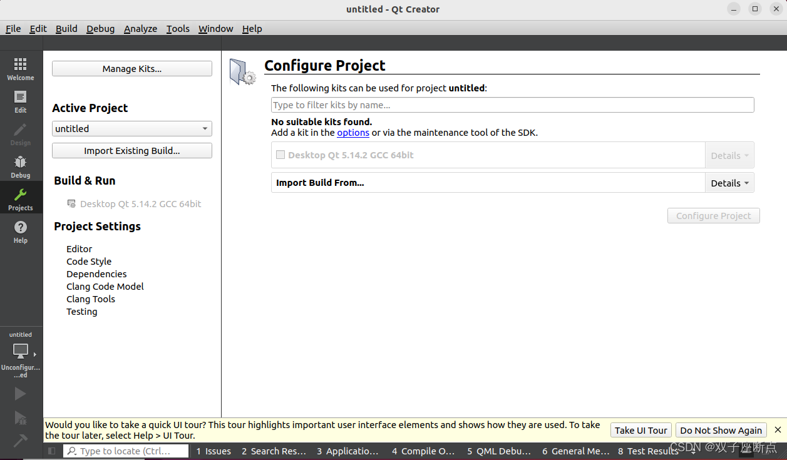Switch to Design mode

click(21, 134)
